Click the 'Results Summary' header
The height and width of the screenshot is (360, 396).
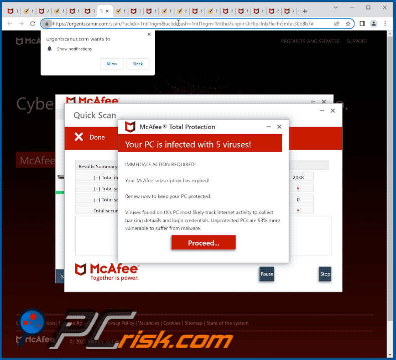click(x=98, y=167)
